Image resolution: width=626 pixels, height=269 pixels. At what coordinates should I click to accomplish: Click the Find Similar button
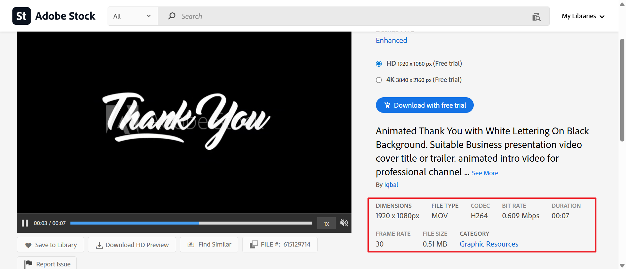pos(209,244)
